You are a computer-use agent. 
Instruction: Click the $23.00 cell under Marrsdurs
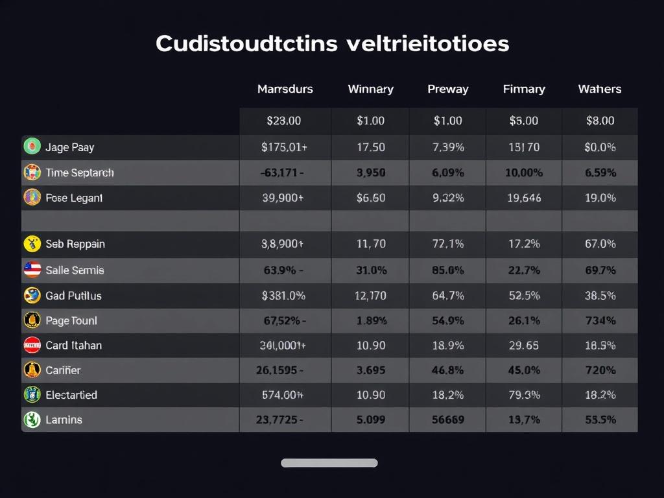coord(284,121)
